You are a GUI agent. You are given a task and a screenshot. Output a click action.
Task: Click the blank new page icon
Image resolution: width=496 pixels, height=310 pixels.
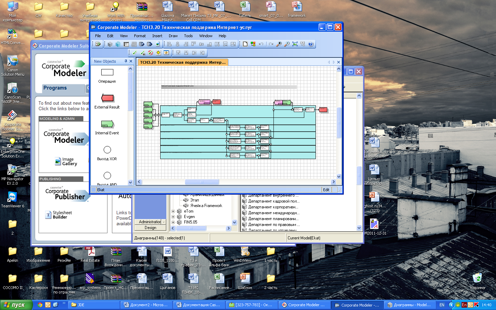245,44
